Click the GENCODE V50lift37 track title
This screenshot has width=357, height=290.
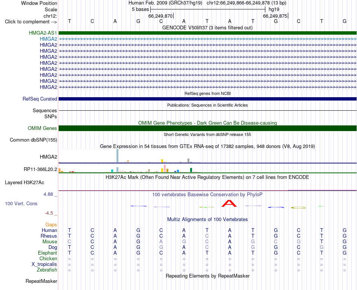207,27
